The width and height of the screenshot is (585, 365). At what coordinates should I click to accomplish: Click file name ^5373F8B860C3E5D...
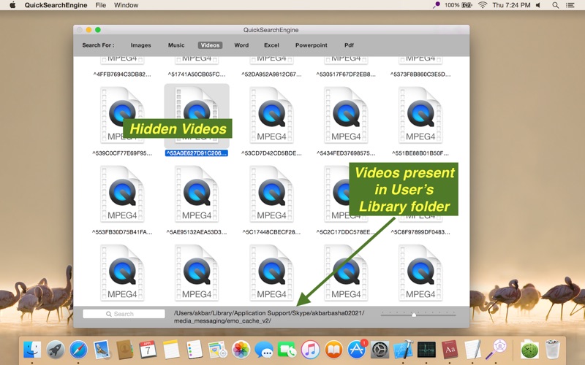(420, 74)
